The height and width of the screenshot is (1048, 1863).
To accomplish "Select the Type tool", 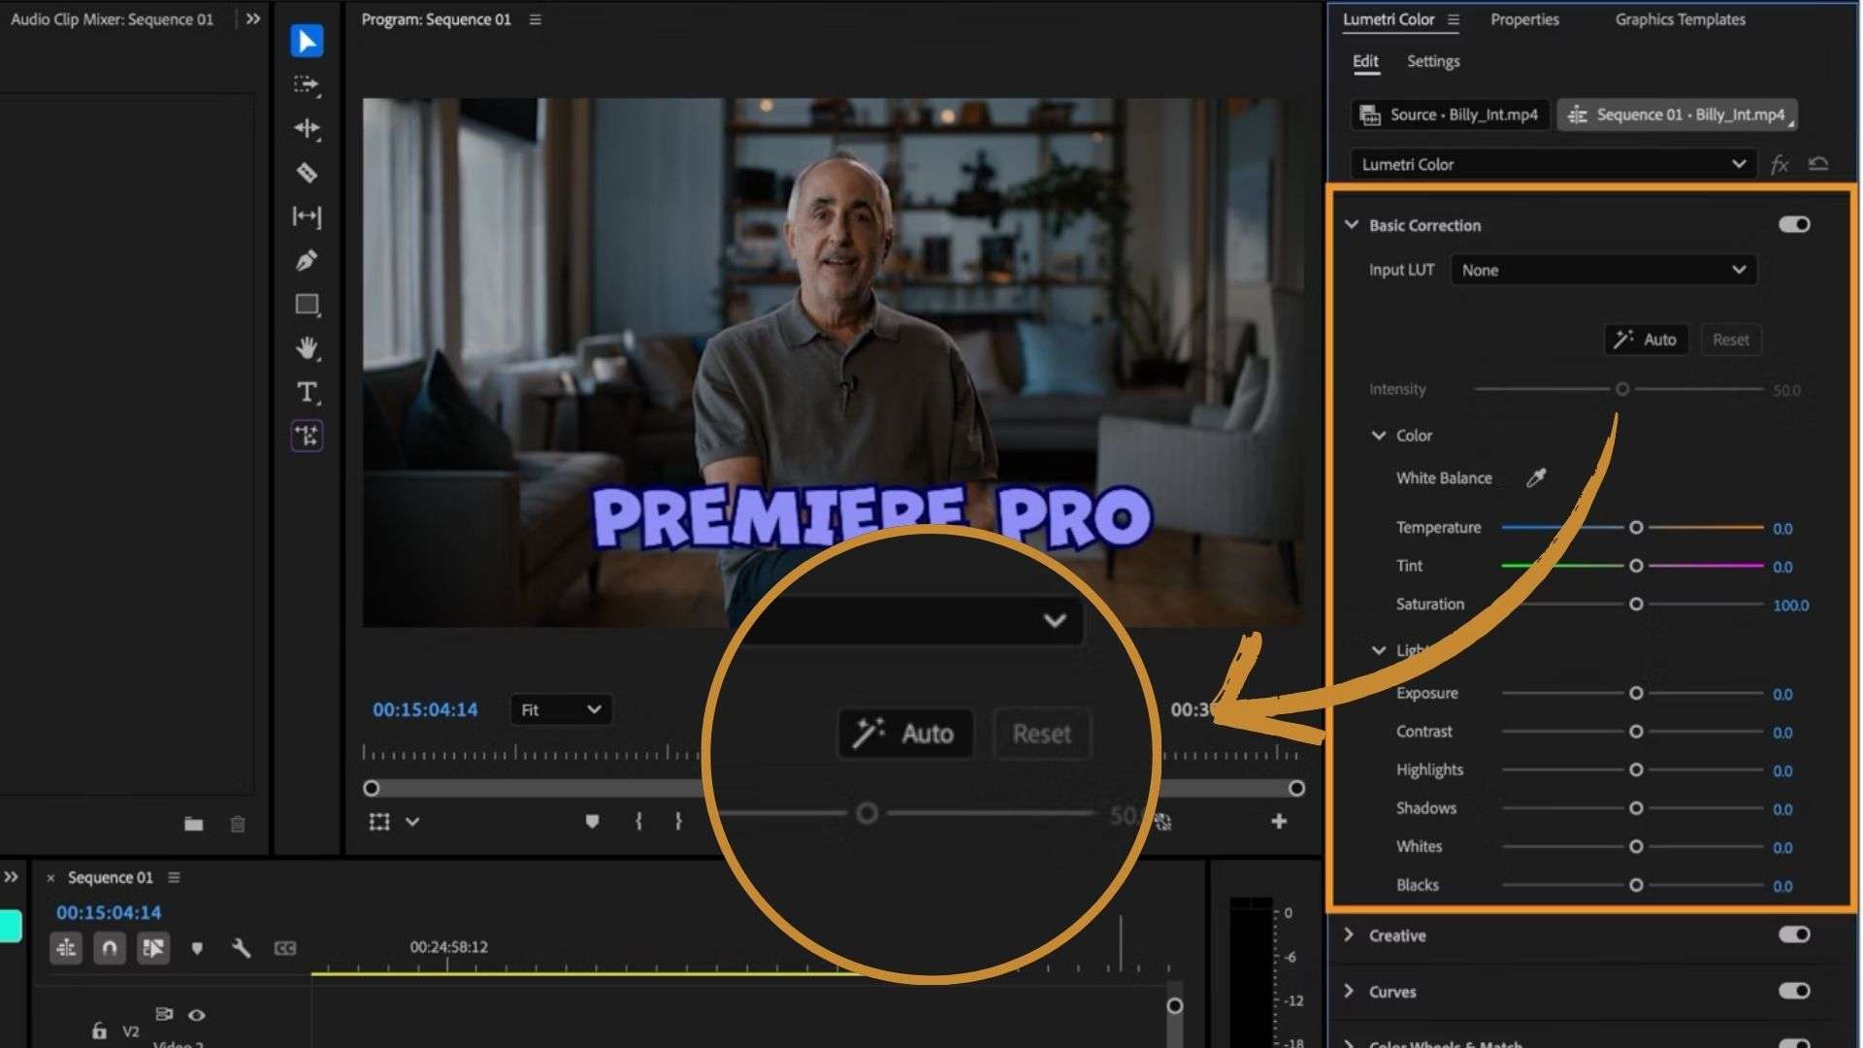I will [307, 392].
